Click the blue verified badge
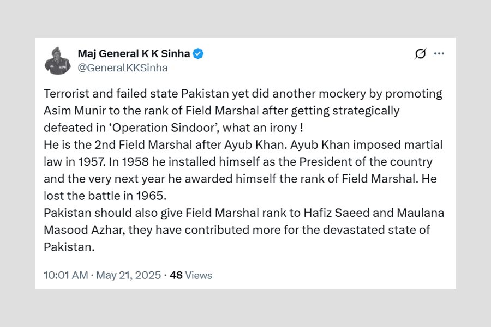 coord(199,53)
